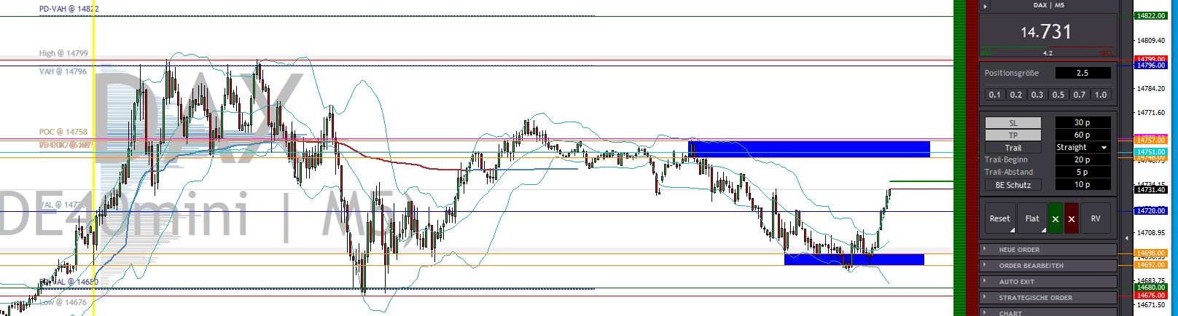Set position size preset 1.0

click(1101, 95)
